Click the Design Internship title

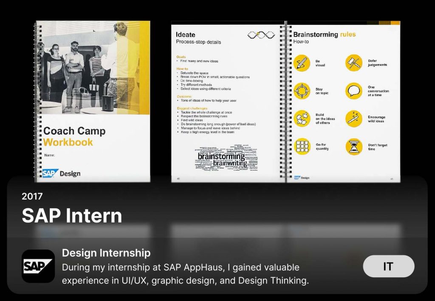tap(106, 253)
